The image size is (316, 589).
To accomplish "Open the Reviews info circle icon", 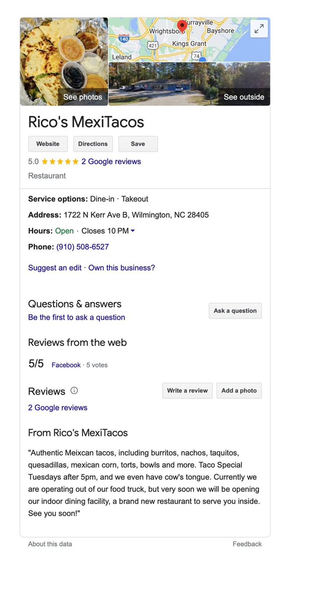I will click(x=74, y=390).
